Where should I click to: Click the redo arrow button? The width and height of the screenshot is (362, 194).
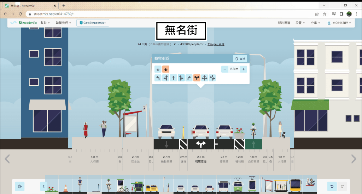(342, 186)
